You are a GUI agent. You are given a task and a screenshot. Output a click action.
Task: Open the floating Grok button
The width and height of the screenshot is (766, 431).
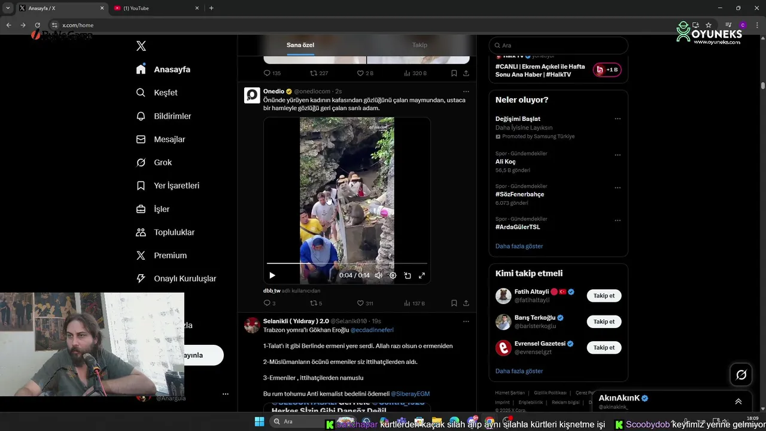click(741, 375)
